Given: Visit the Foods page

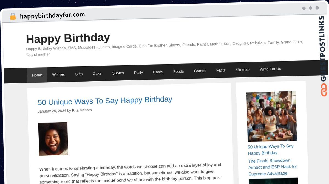Looking at the screenshot, I should (178, 71).
